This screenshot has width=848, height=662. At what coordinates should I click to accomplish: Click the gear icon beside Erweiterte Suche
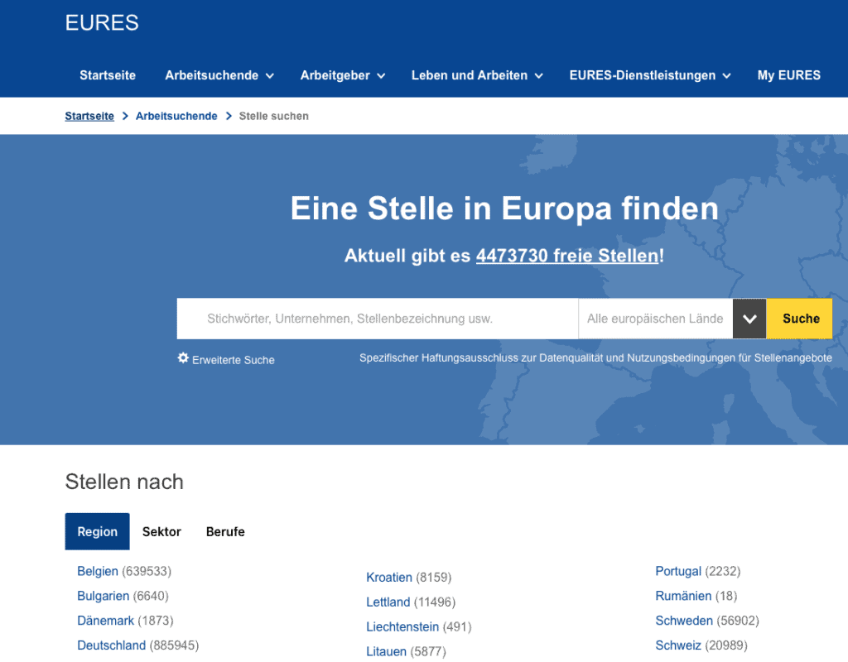pos(183,357)
